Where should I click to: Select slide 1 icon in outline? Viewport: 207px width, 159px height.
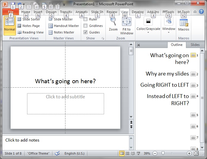coord(193,55)
